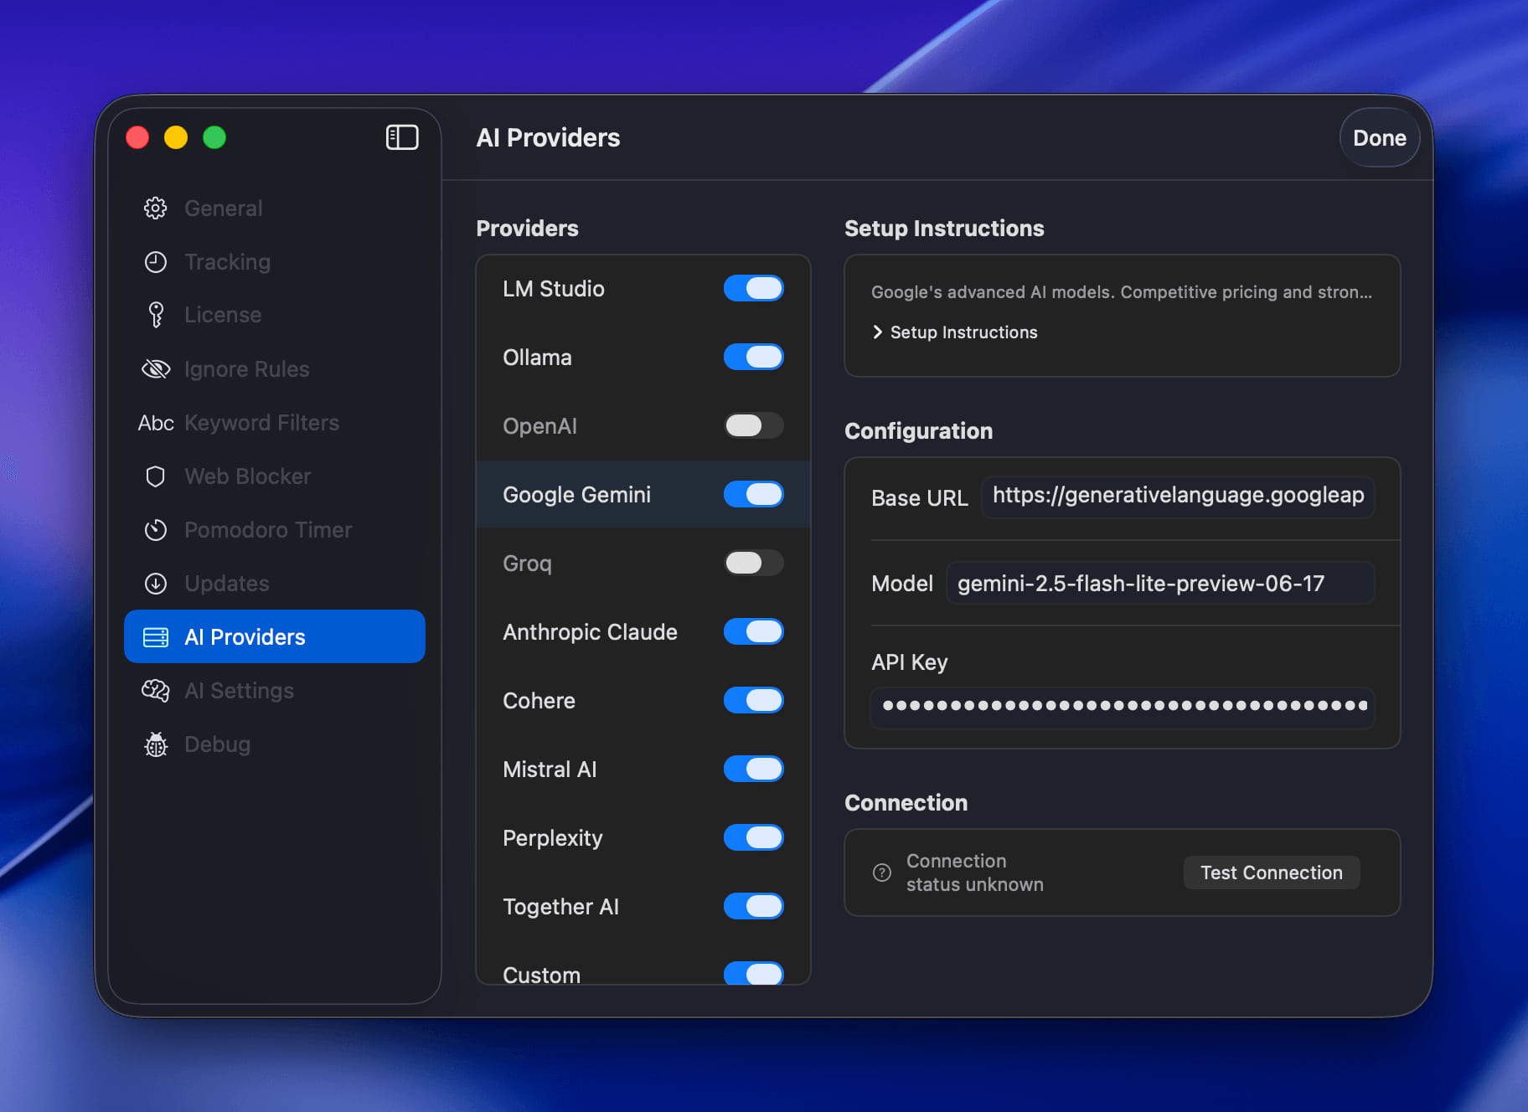Disable the Anthropic Claude toggle

click(x=753, y=632)
